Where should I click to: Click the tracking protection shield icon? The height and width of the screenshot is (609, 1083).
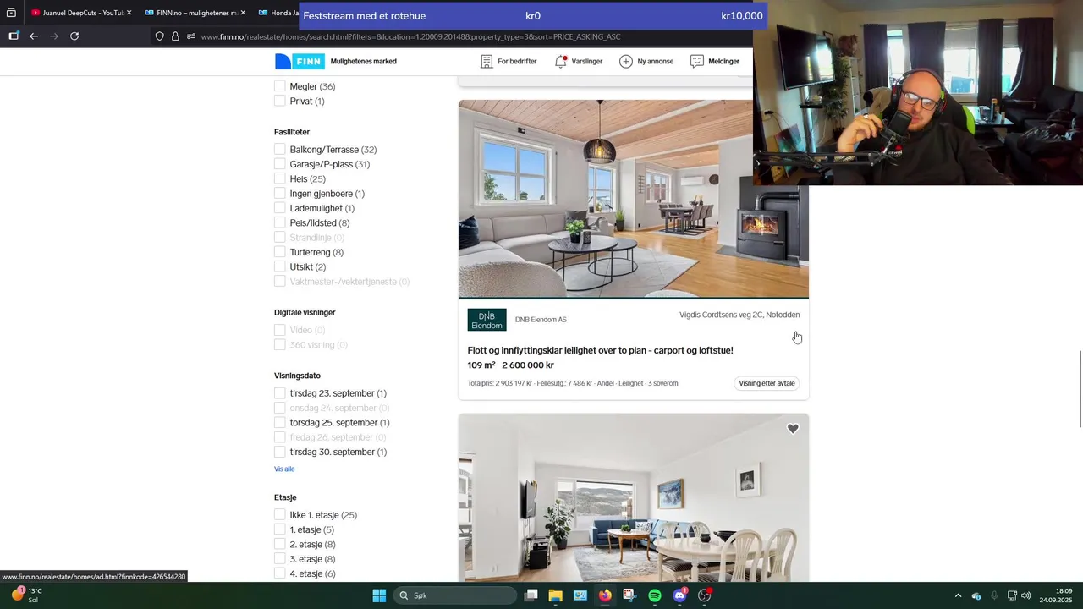[x=159, y=36]
